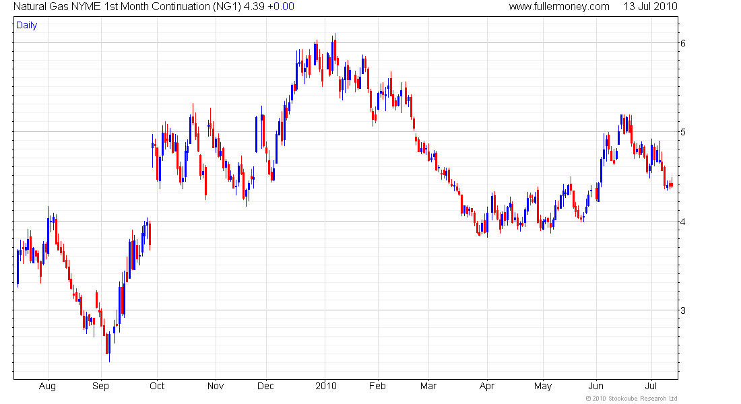Click the Jul label on the x-axis
Screen dimensions: 741x404
click(x=651, y=386)
